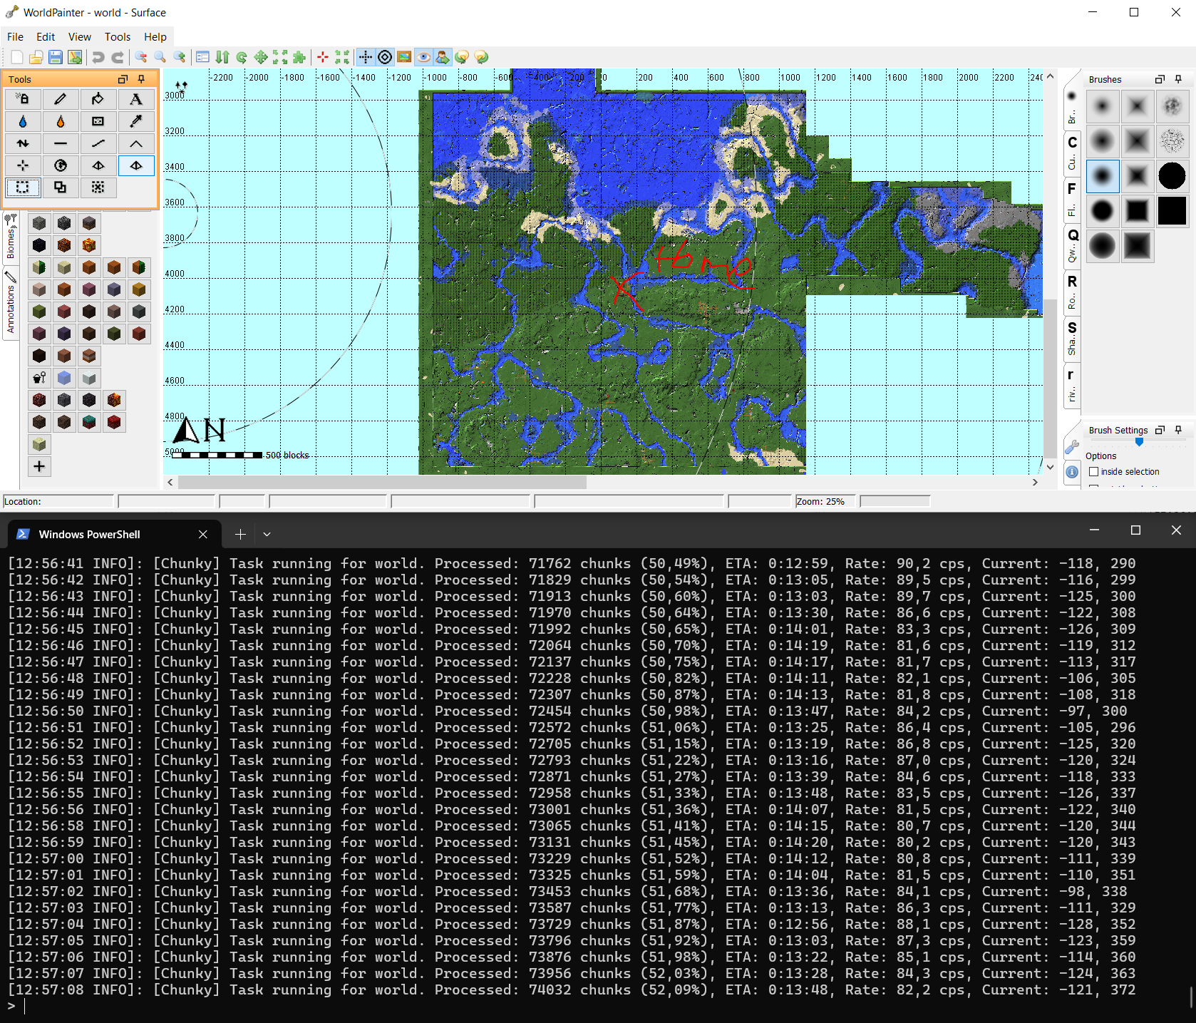Click the Save icon in the toolbar
Screen dimensions: 1196x1023
[x=55, y=57]
